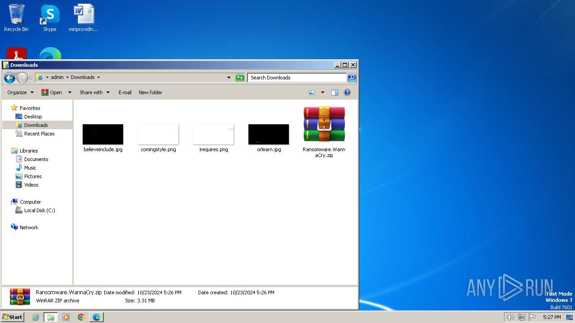Open the Share with menu
575x323 pixels.
coord(94,92)
